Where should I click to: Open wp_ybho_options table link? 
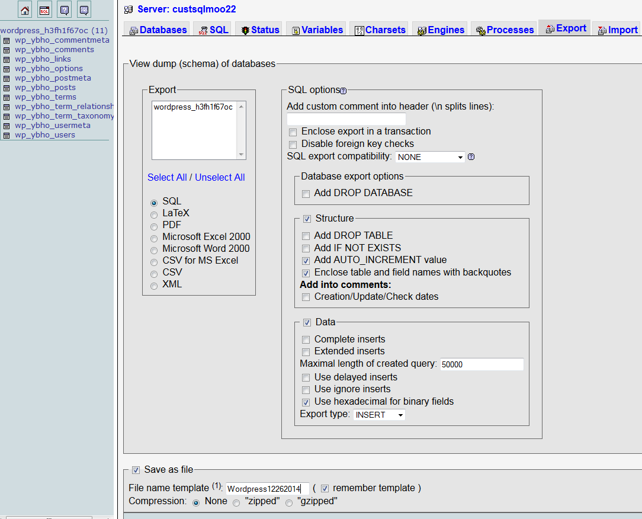[x=49, y=69]
